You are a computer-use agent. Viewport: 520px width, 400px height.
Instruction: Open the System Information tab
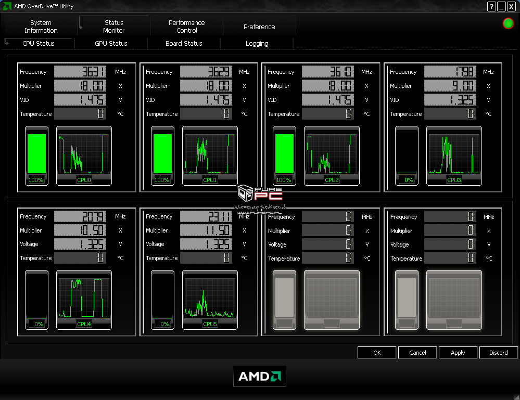[41, 27]
